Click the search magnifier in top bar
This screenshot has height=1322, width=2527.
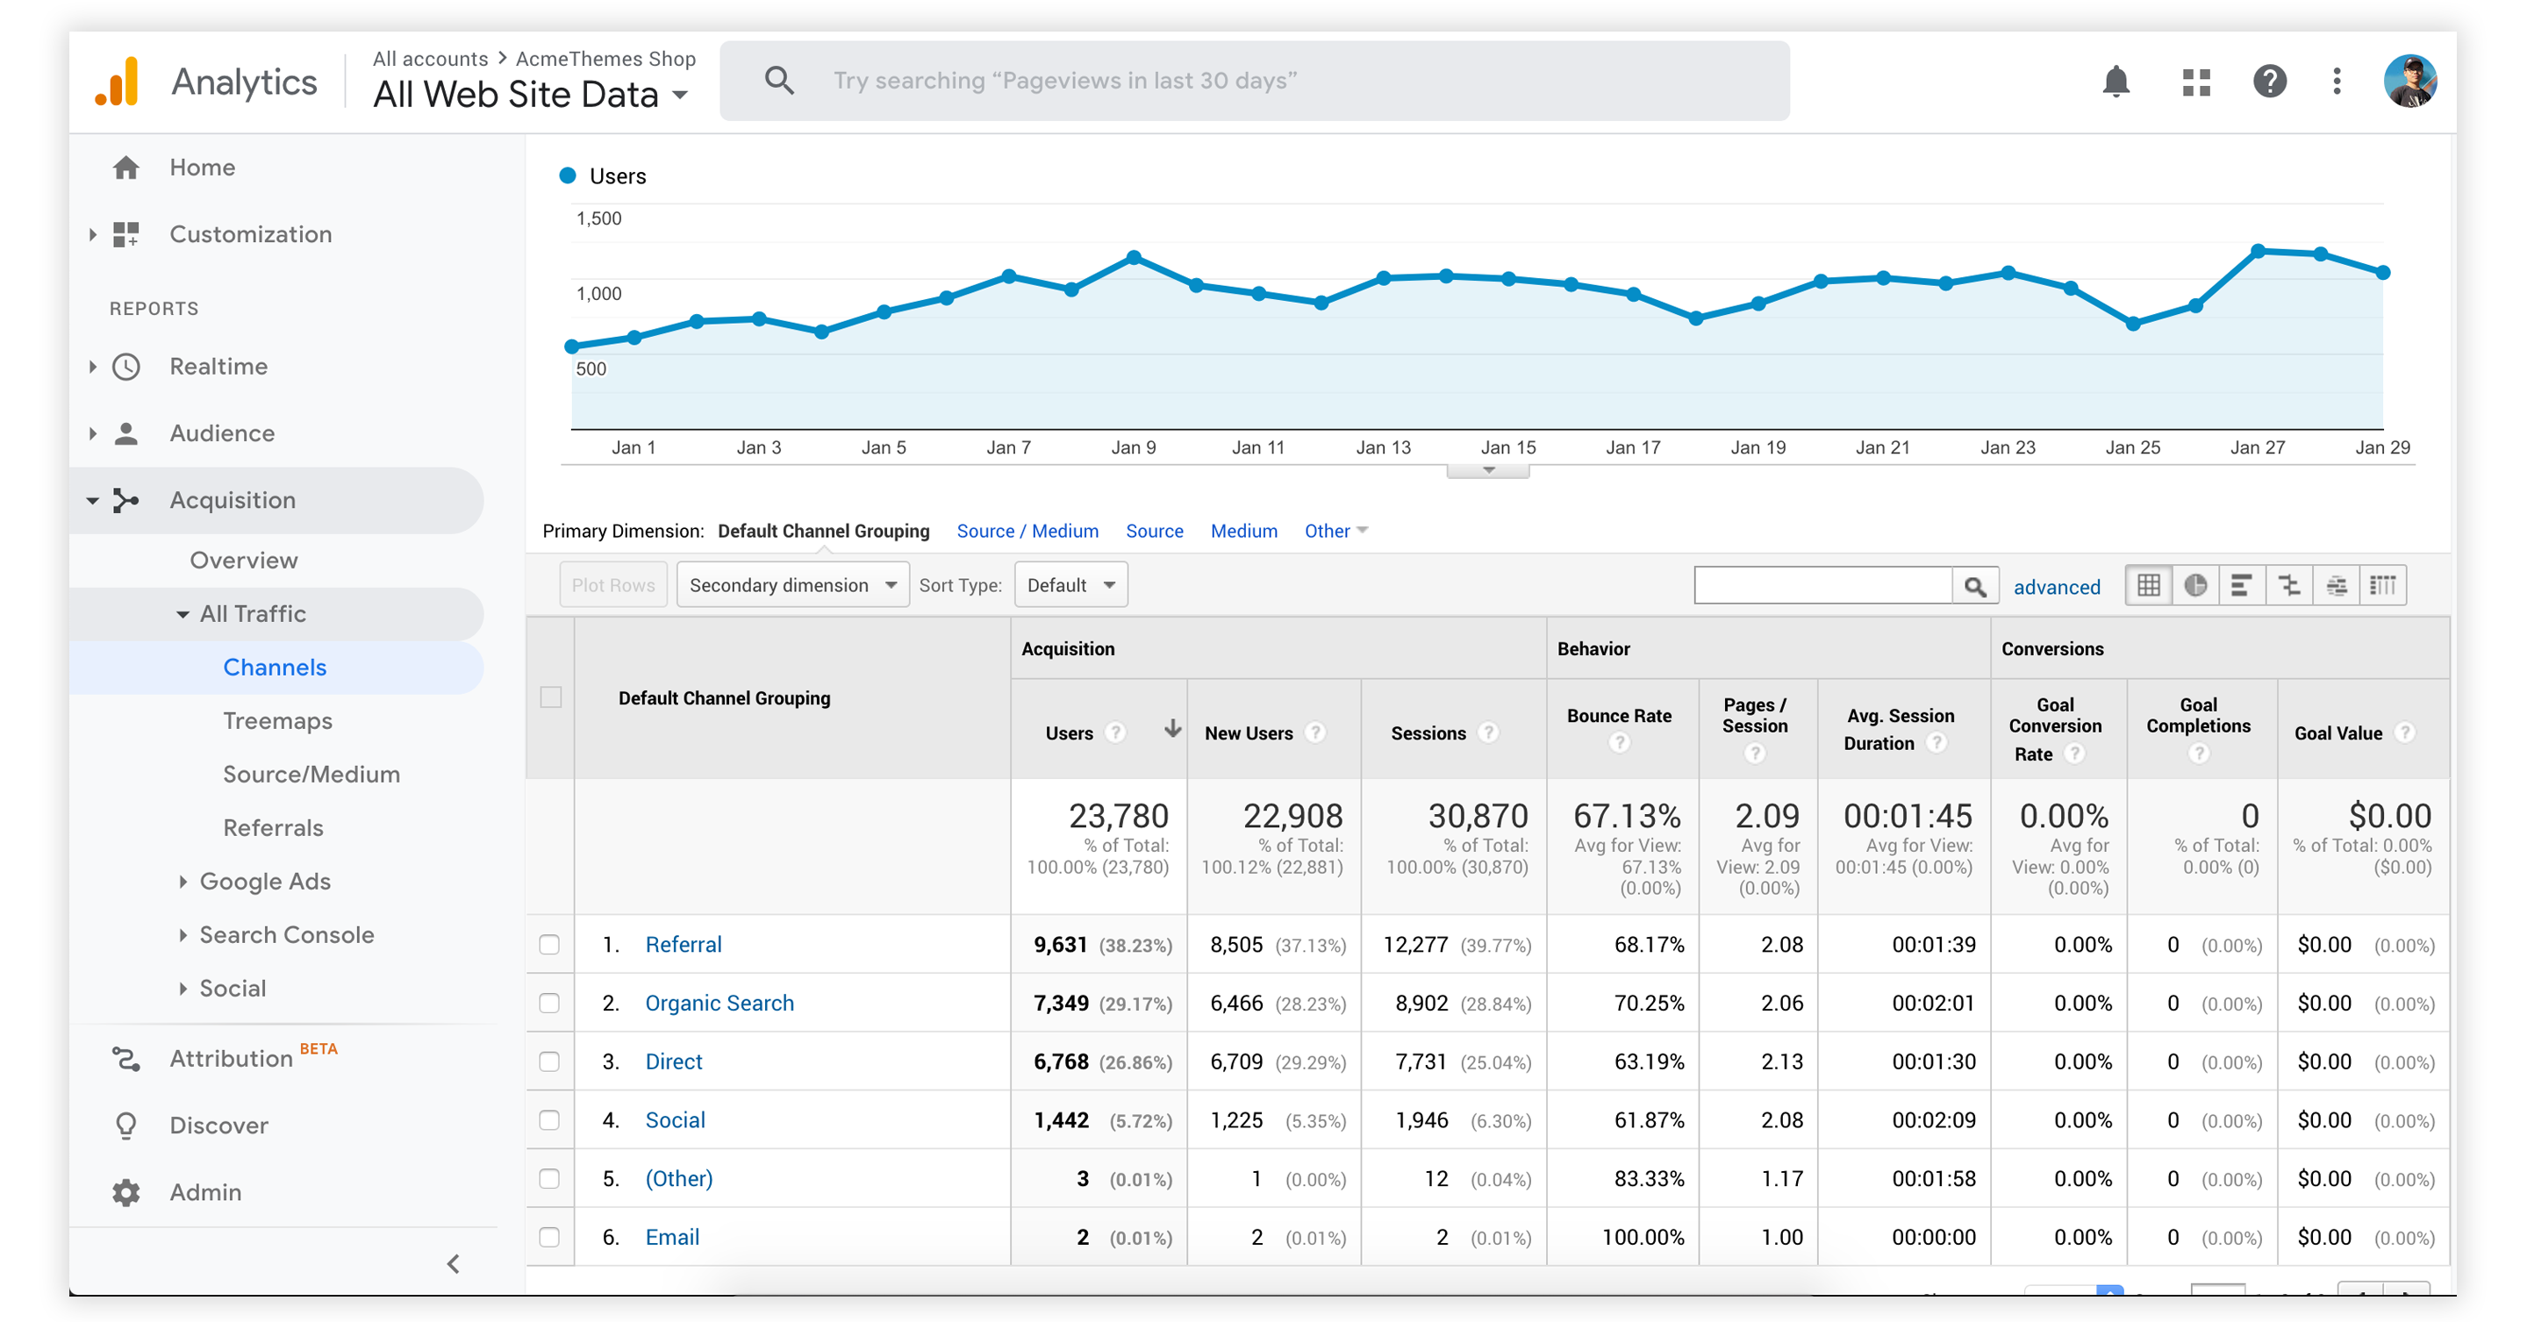[779, 81]
